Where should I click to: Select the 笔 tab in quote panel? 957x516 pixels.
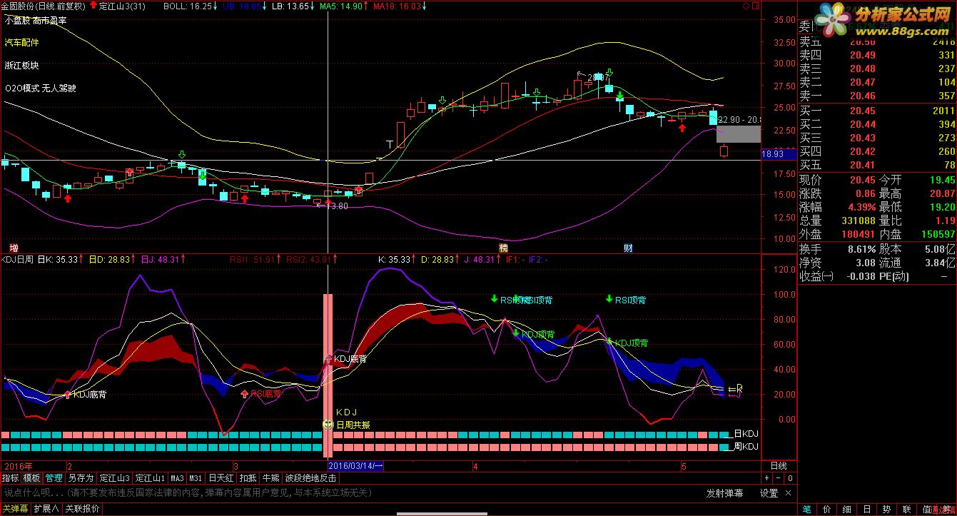tap(806, 509)
